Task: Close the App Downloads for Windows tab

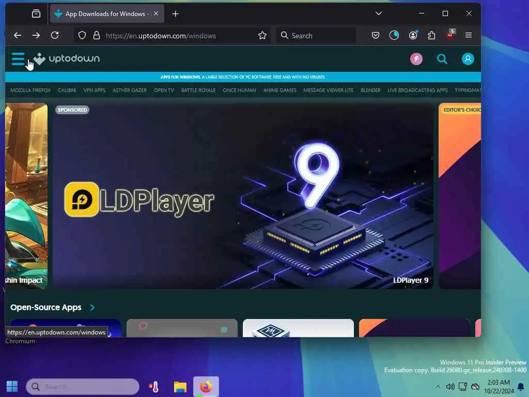Action: pos(156,13)
